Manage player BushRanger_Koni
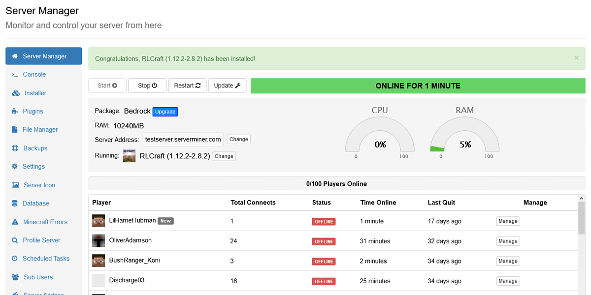Image resolution: width=591 pixels, height=295 pixels. tap(508, 261)
